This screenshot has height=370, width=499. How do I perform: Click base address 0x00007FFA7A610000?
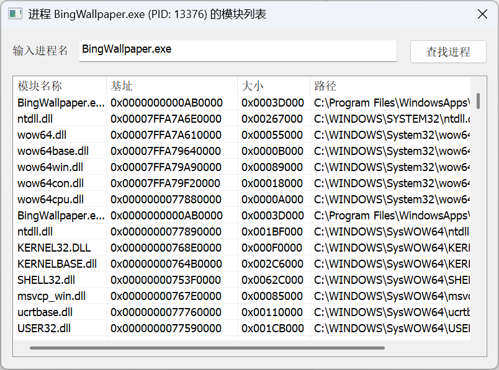tap(166, 135)
